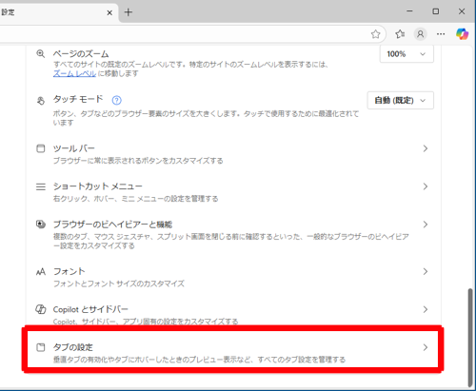Open a new browser tab
The image size is (476, 391).
(x=129, y=12)
